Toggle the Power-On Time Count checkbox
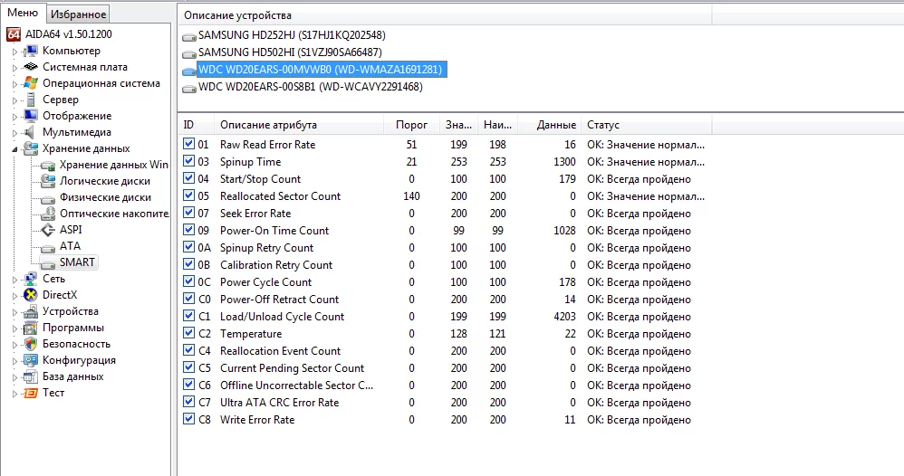The height and width of the screenshot is (476, 904). [x=188, y=229]
